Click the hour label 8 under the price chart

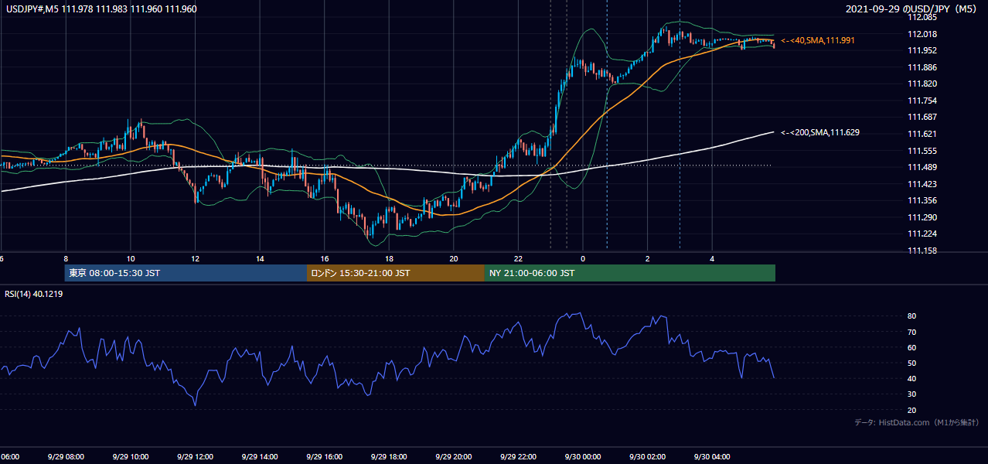point(66,259)
